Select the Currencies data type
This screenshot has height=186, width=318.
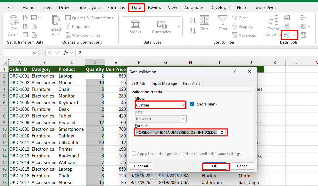[161, 27]
